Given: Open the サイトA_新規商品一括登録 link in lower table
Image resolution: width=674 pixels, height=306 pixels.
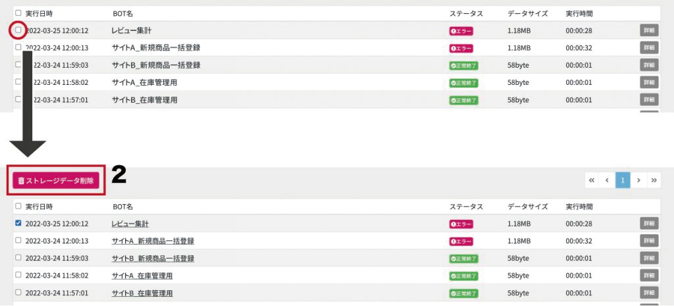Looking at the screenshot, I should click(153, 241).
